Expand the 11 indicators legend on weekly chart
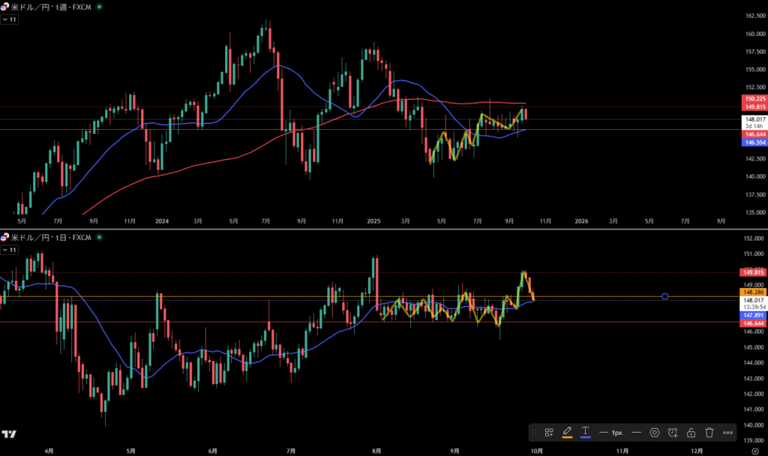The width and height of the screenshot is (768, 456). tap(10, 19)
